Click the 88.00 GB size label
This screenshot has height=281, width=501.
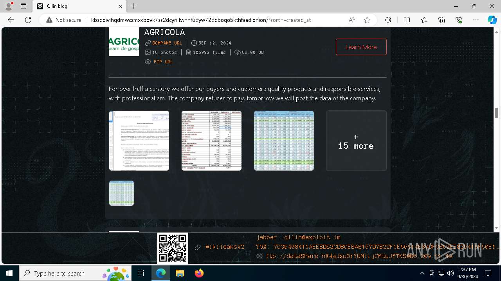coord(252,52)
